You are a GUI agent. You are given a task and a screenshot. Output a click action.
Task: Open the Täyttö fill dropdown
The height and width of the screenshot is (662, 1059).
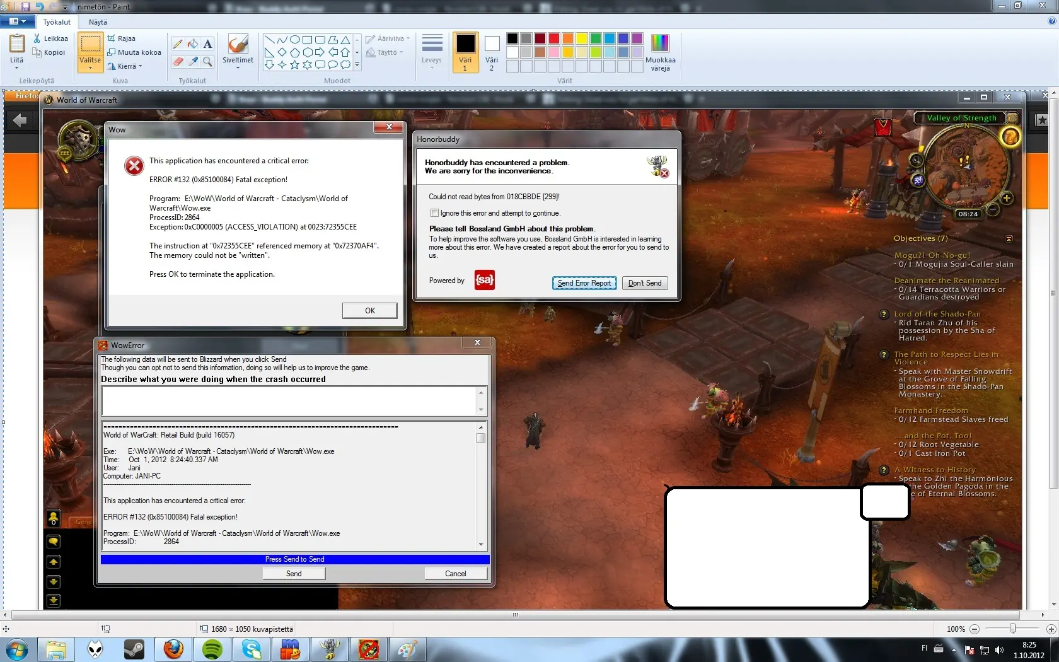point(385,52)
